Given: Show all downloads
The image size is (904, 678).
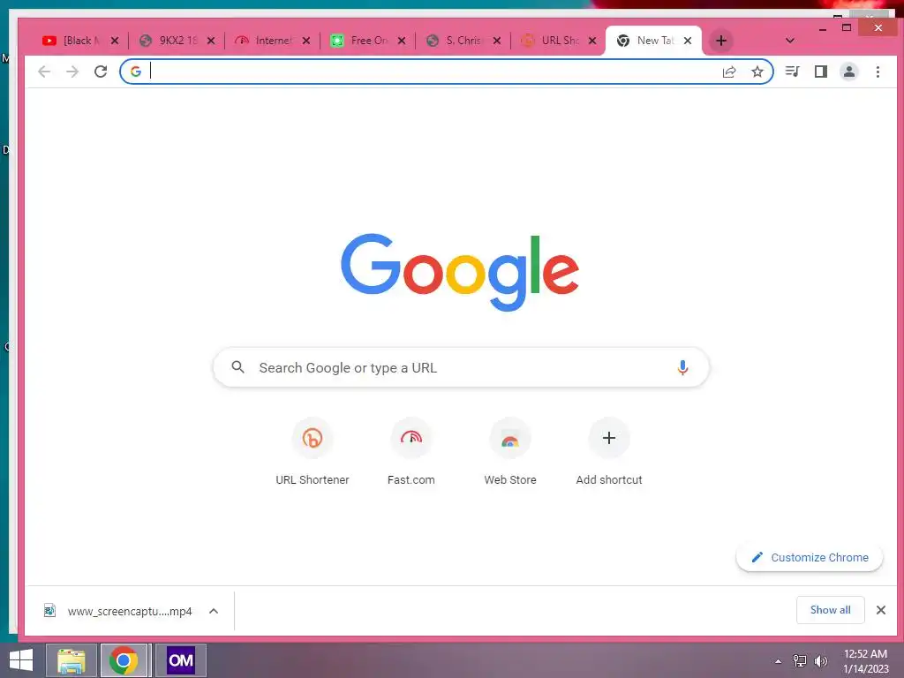Looking at the screenshot, I should [x=830, y=610].
